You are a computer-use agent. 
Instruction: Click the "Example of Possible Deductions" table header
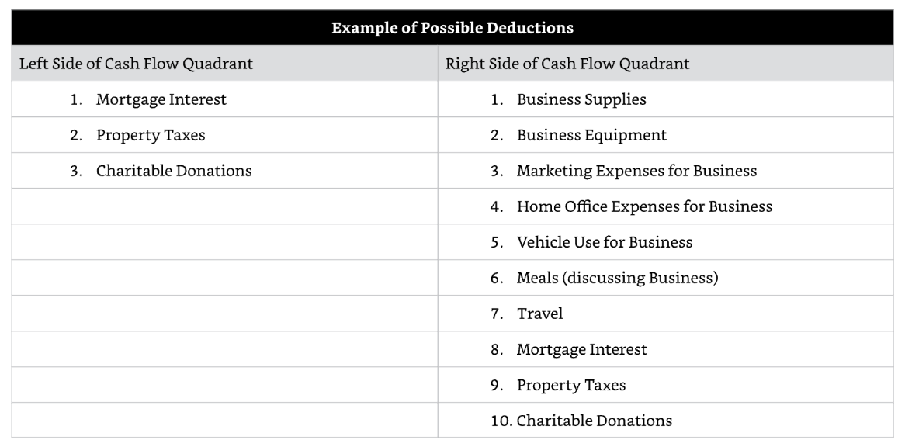pos(452,28)
